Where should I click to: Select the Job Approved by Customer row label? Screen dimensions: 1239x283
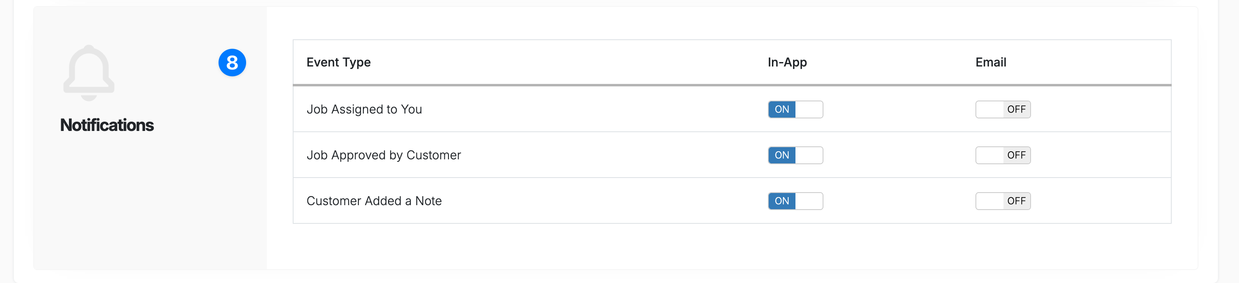[x=384, y=155]
